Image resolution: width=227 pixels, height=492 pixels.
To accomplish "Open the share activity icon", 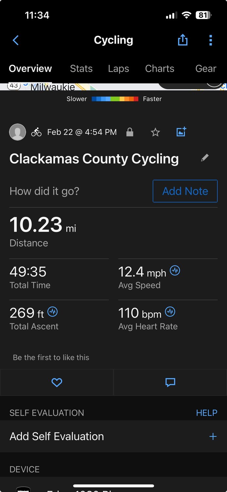I will (183, 40).
